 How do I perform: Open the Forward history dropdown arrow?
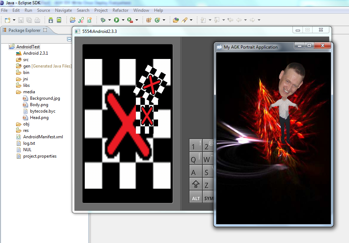tap(259, 20)
